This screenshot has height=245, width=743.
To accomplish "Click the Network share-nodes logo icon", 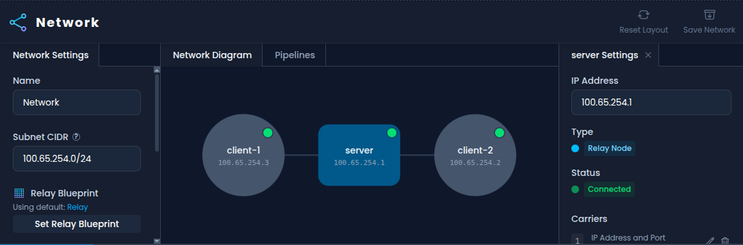I will coord(18,22).
